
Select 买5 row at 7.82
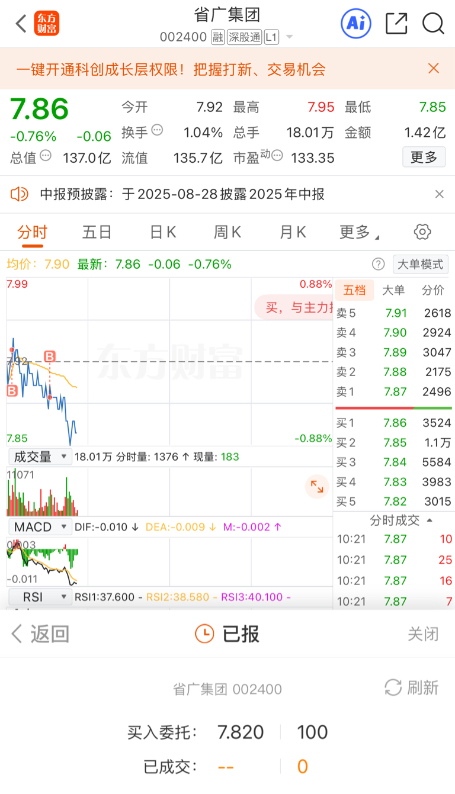coord(393,502)
